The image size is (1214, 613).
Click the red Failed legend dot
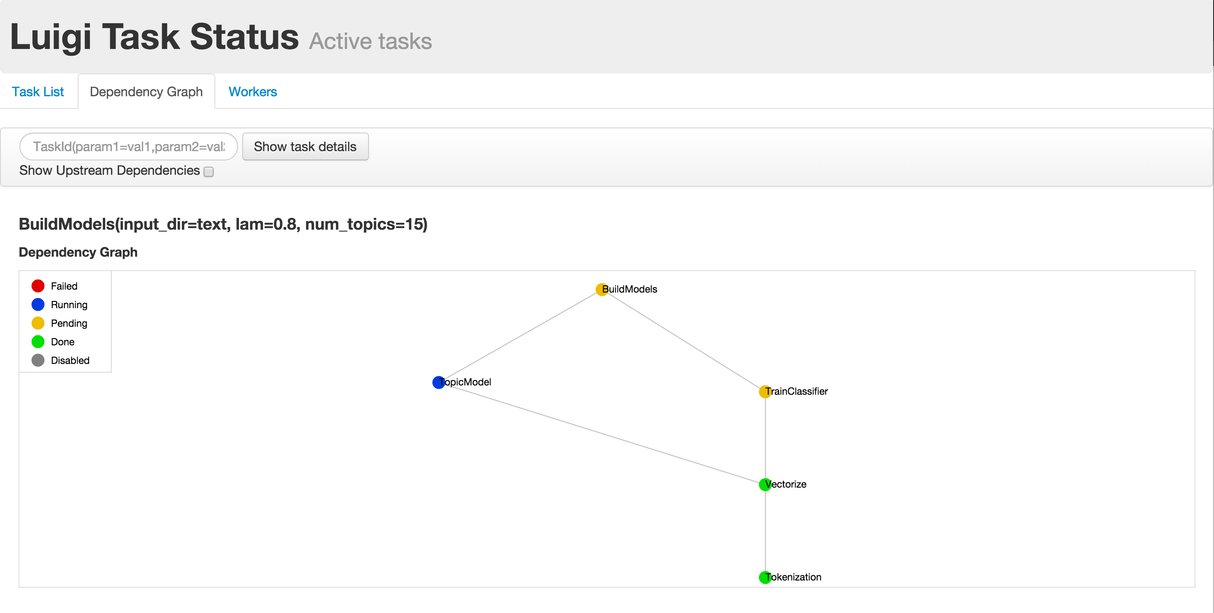[x=38, y=286]
